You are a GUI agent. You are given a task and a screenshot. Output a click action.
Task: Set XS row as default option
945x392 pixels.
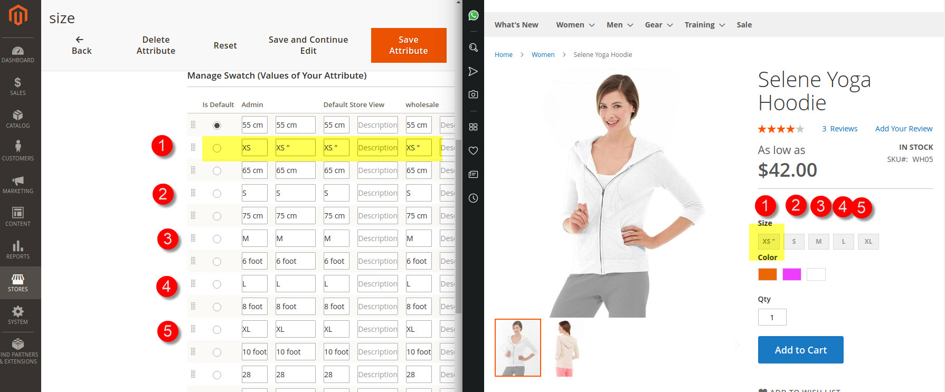coord(217,148)
